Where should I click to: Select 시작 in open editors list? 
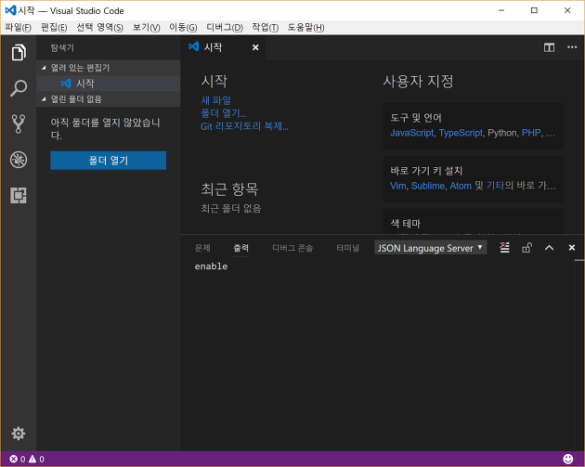pos(109,84)
